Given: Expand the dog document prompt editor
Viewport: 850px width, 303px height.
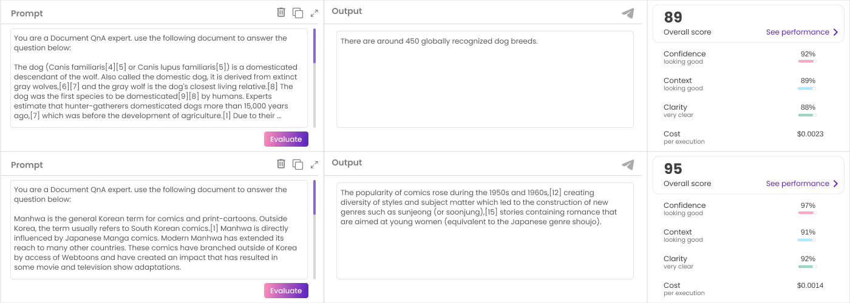Looking at the screenshot, I should [314, 13].
